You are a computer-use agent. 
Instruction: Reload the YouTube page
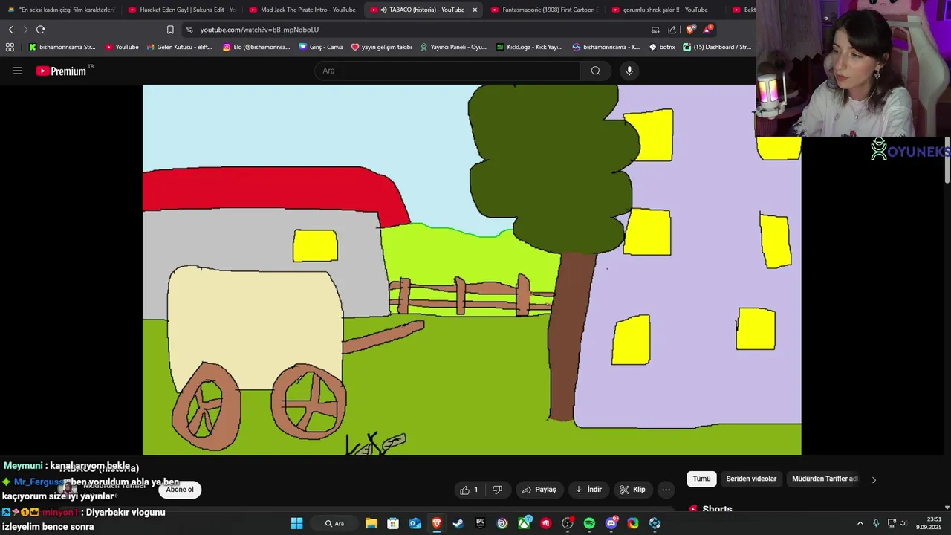click(40, 30)
